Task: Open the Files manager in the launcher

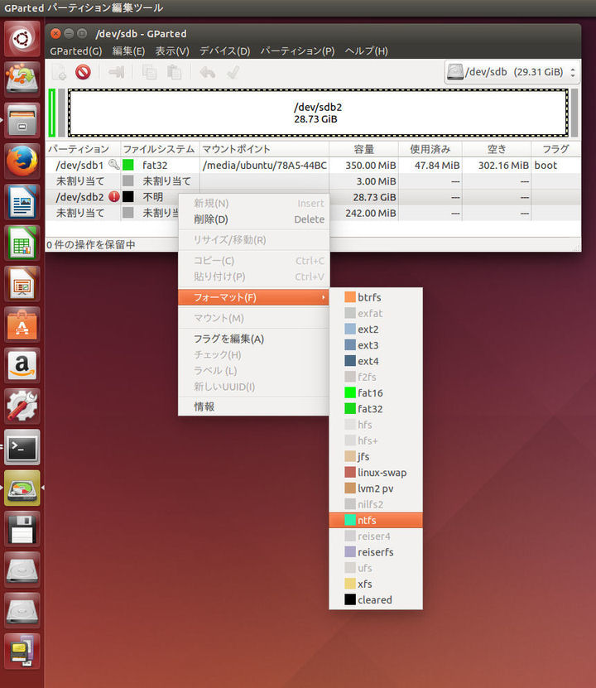Action: [x=22, y=120]
